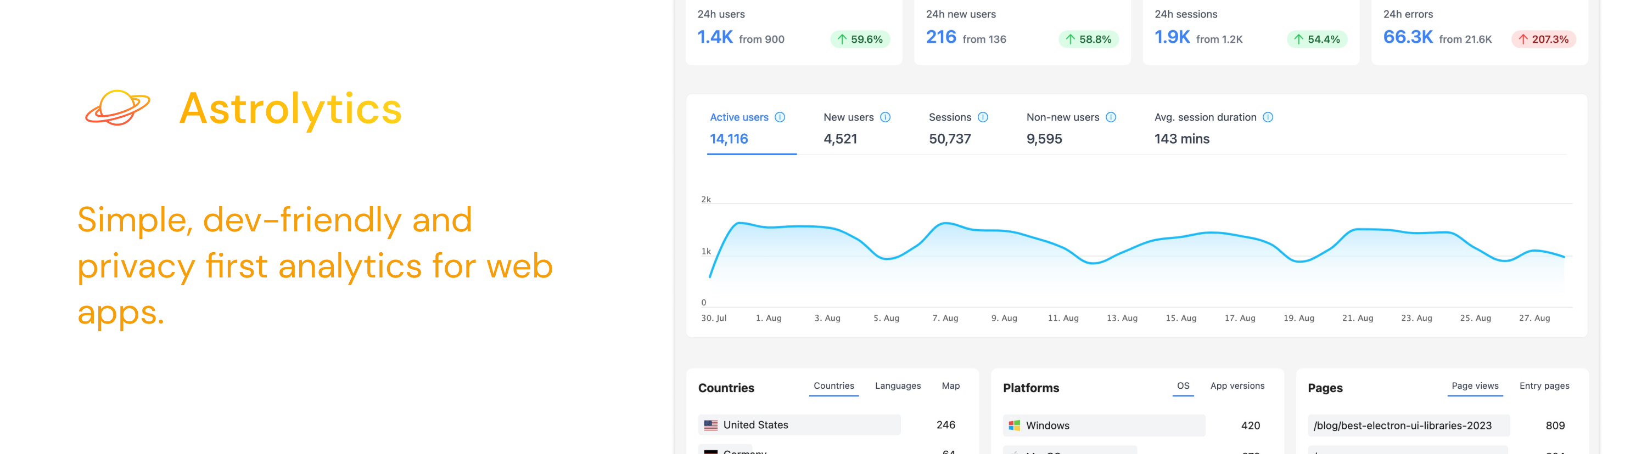Click the 7. Aug chart axis label

(x=945, y=319)
